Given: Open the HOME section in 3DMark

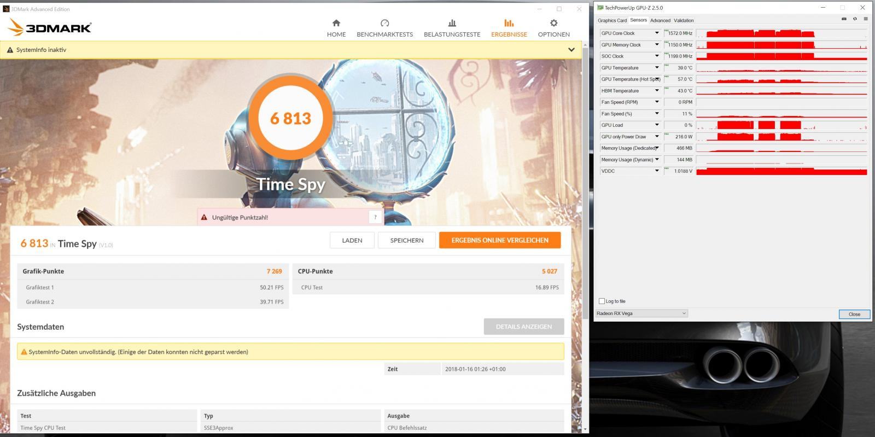Looking at the screenshot, I should point(336,28).
